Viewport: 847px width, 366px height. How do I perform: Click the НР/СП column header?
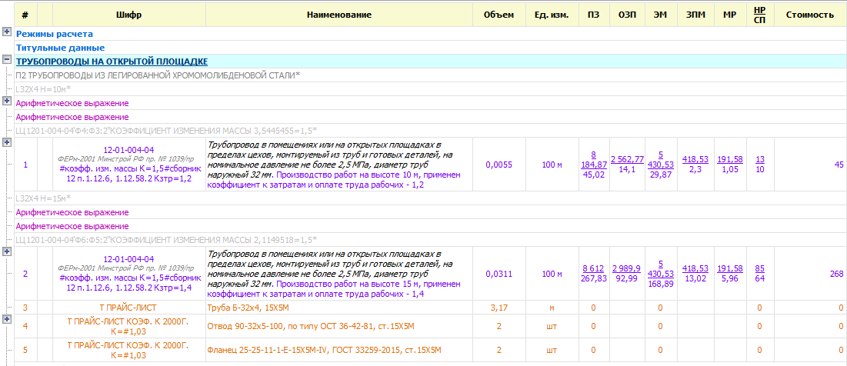(759, 15)
